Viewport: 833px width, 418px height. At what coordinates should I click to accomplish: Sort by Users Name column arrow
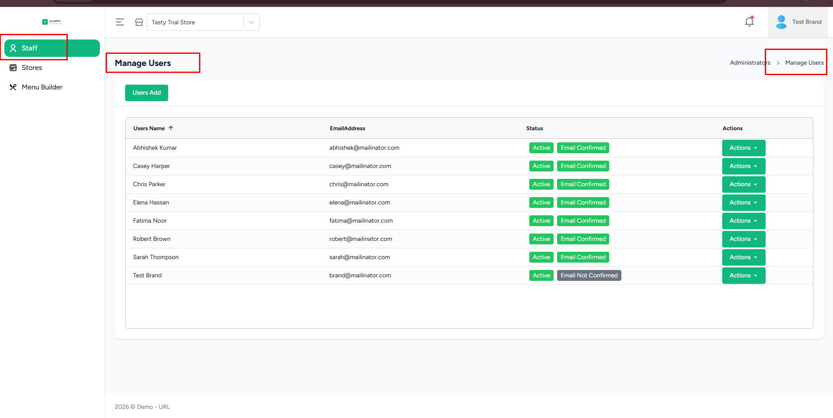click(171, 128)
